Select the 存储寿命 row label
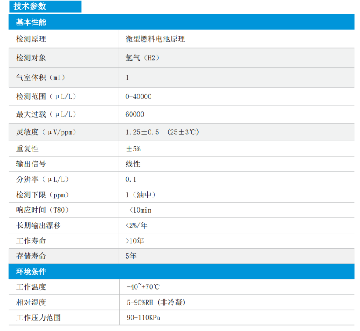This screenshot has height=331, width=360. tap(31, 256)
